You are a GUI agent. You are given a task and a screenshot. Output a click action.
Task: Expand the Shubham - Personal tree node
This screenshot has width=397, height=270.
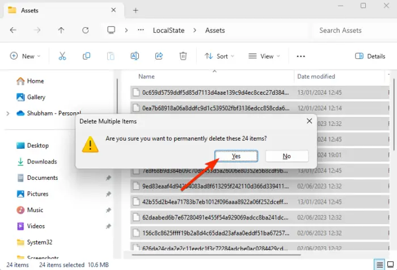coord(8,113)
